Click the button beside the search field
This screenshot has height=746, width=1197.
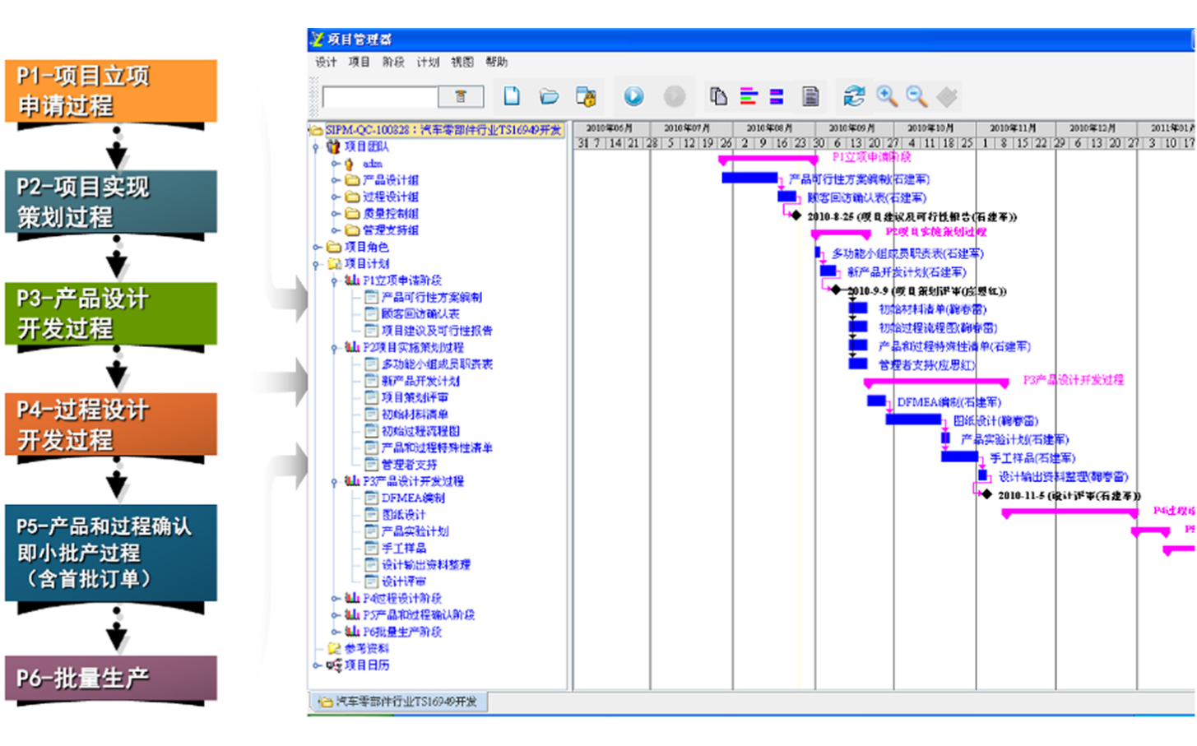tap(461, 97)
